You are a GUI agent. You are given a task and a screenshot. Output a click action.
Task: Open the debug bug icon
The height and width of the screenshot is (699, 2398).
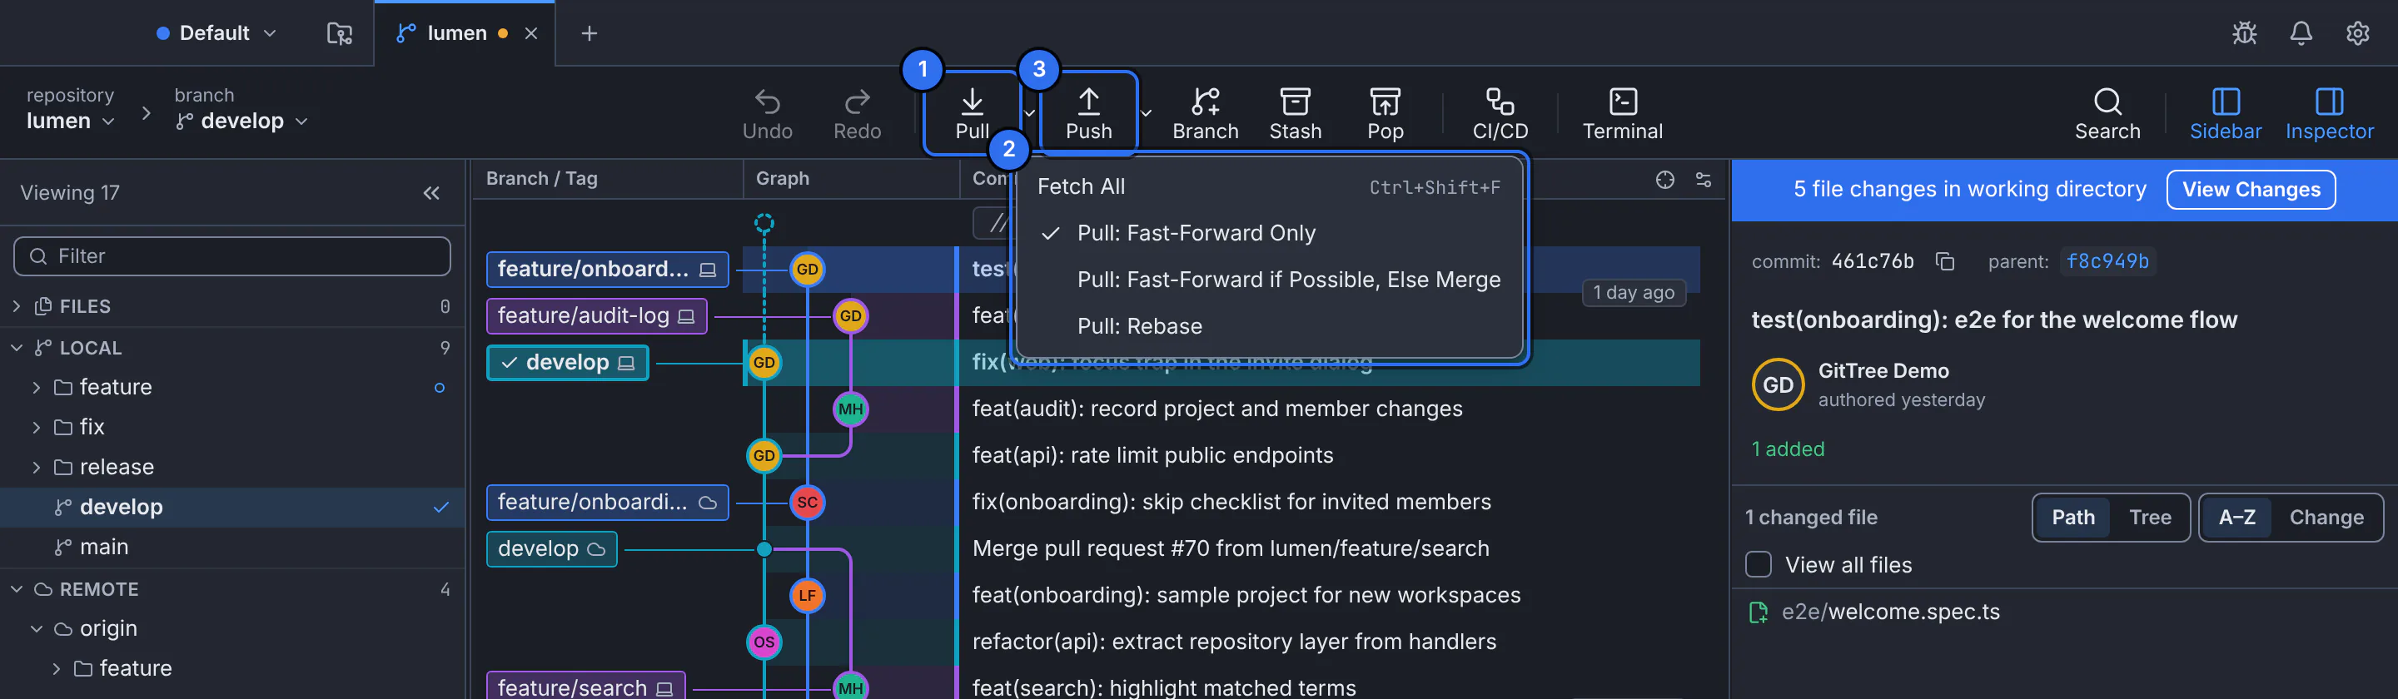click(x=2243, y=33)
